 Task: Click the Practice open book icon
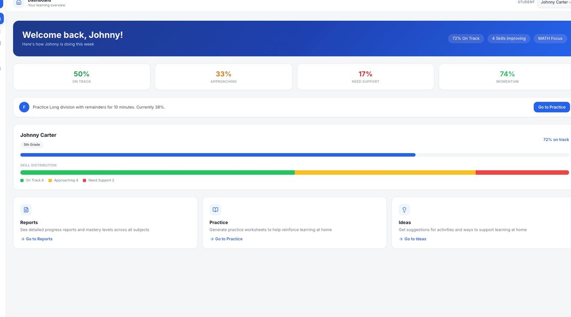(x=215, y=210)
